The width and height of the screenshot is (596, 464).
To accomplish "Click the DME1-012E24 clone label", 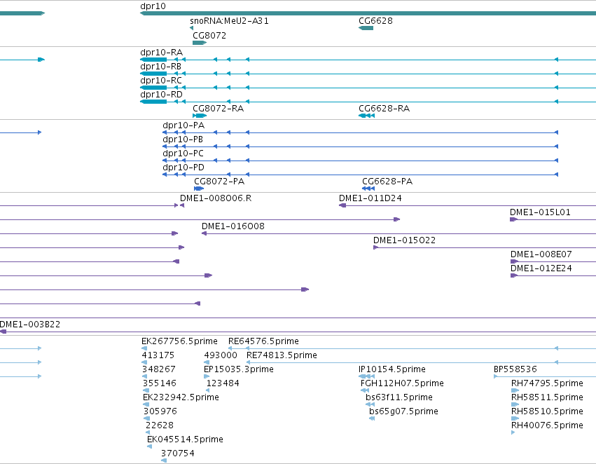I will pos(541,268).
